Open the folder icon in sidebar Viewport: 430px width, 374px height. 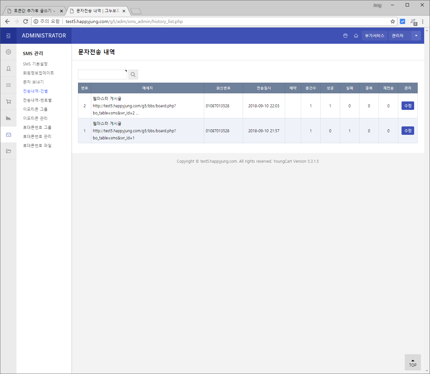pyautogui.click(x=8, y=151)
